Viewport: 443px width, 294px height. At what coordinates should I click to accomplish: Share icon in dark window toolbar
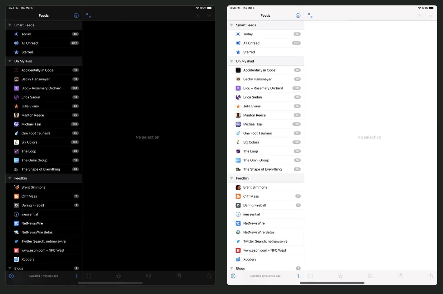(x=209, y=276)
